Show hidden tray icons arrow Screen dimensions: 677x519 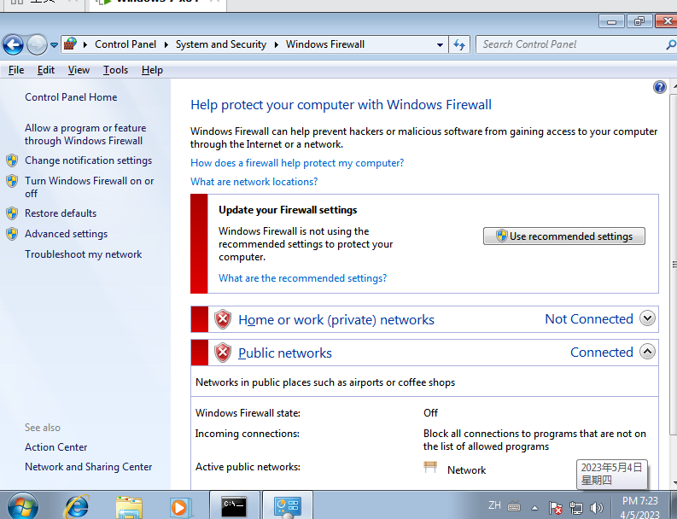(x=534, y=508)
